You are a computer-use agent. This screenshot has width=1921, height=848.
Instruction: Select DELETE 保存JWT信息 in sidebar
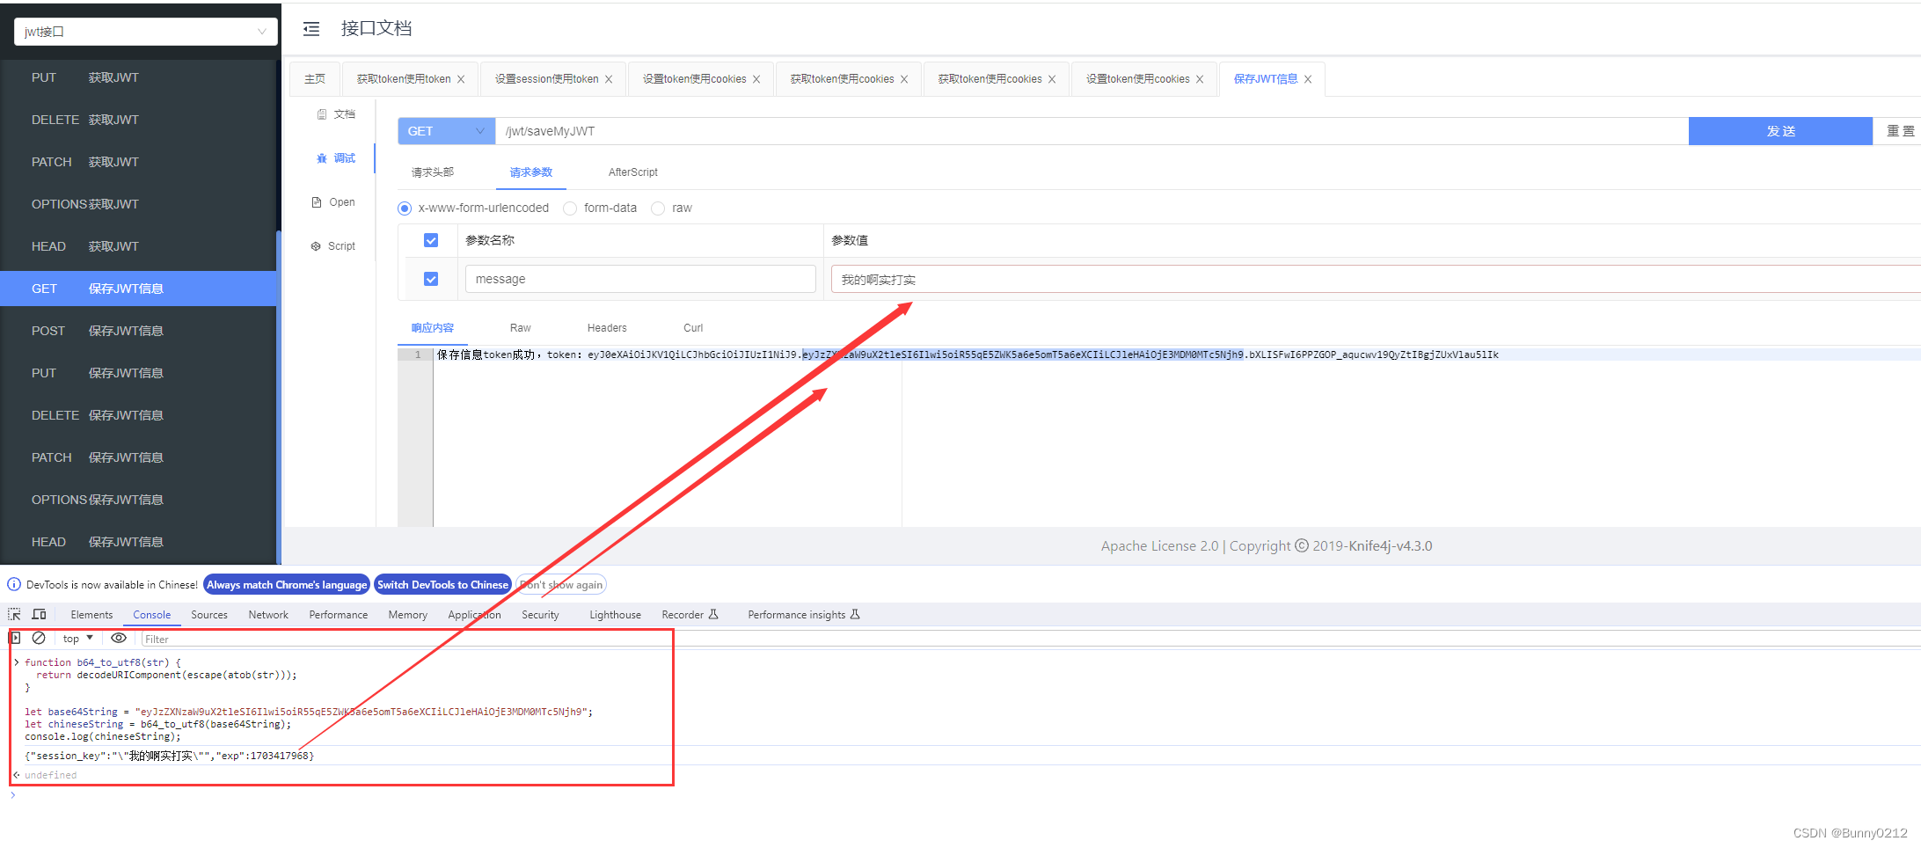(139, 415)
